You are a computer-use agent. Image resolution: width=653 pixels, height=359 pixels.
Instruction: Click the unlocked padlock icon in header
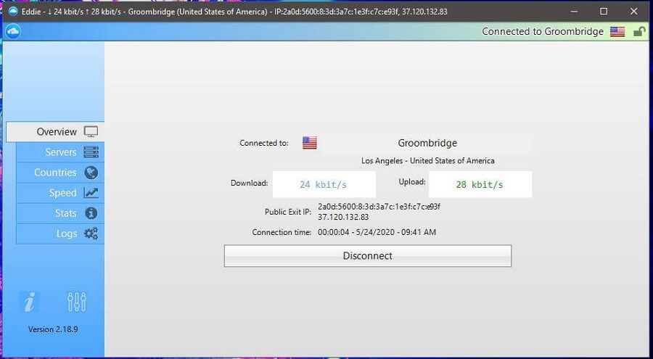[x=639, y=32]
